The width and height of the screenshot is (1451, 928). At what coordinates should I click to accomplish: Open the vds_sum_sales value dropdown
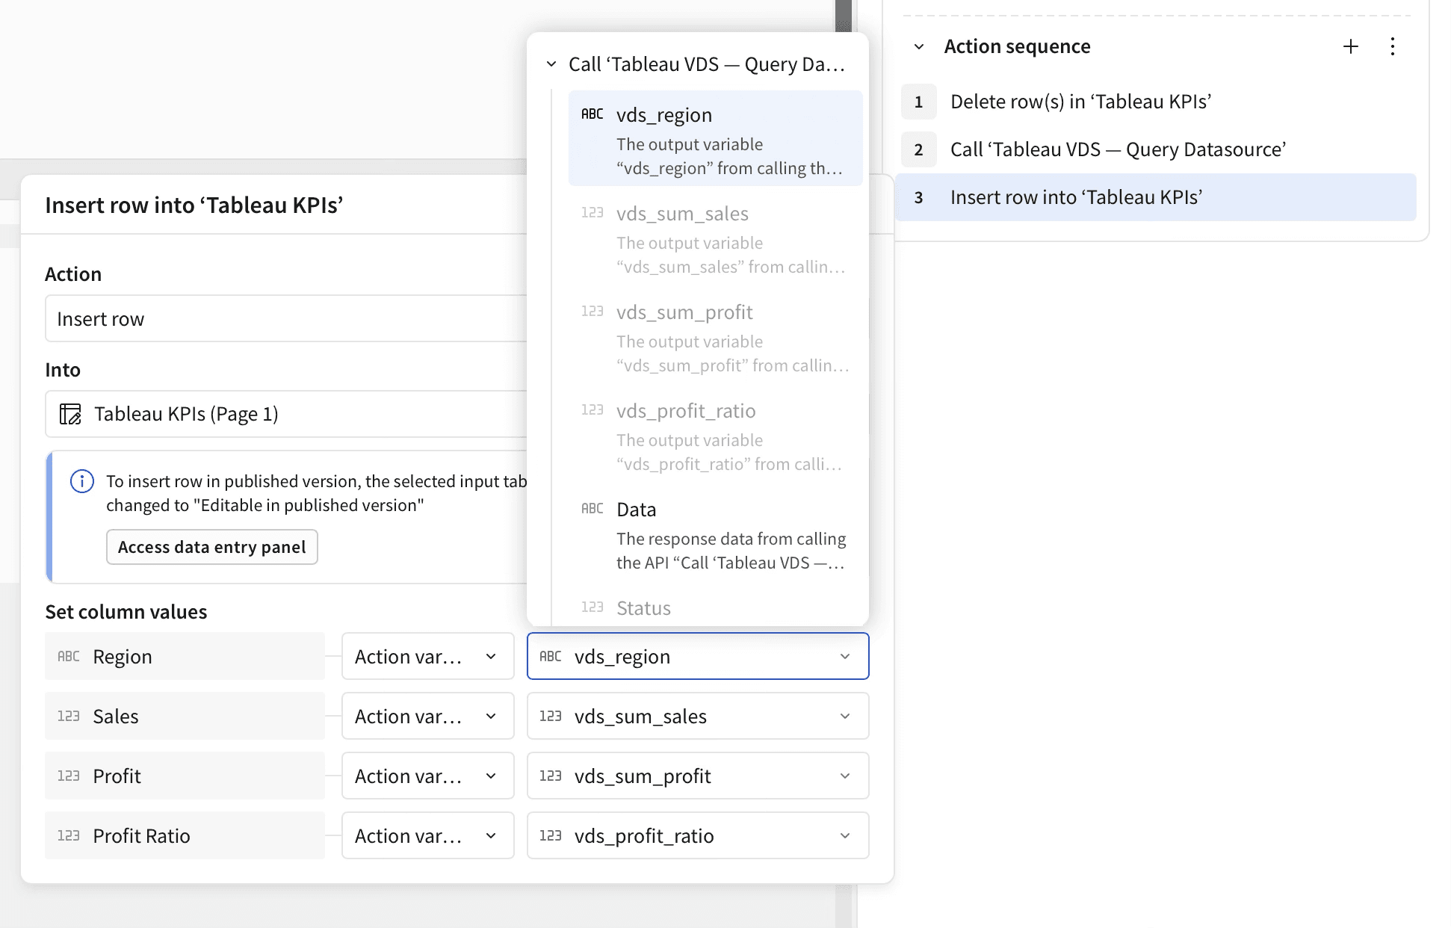tap(697, 716)
